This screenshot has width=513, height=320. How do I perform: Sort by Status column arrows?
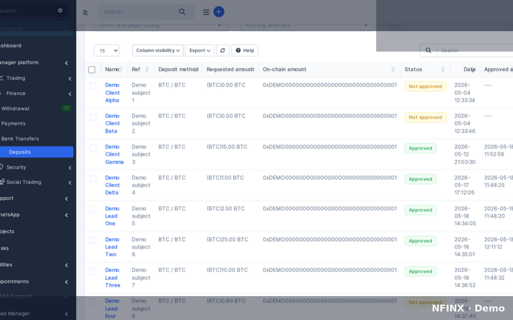443,70
